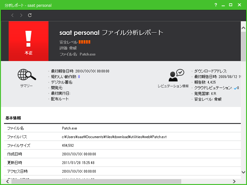
Task: Click the header ファイル名: Patch.exe line
Action: click(x=77, y=54)
